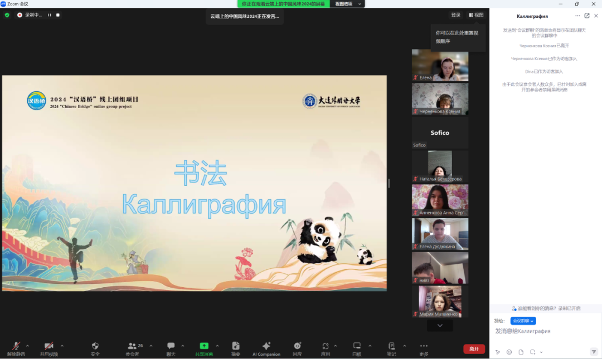Pop out the chat panel window
Image resolution: width=602 pixels, height=359 pixels.
(x=586, y=16)
